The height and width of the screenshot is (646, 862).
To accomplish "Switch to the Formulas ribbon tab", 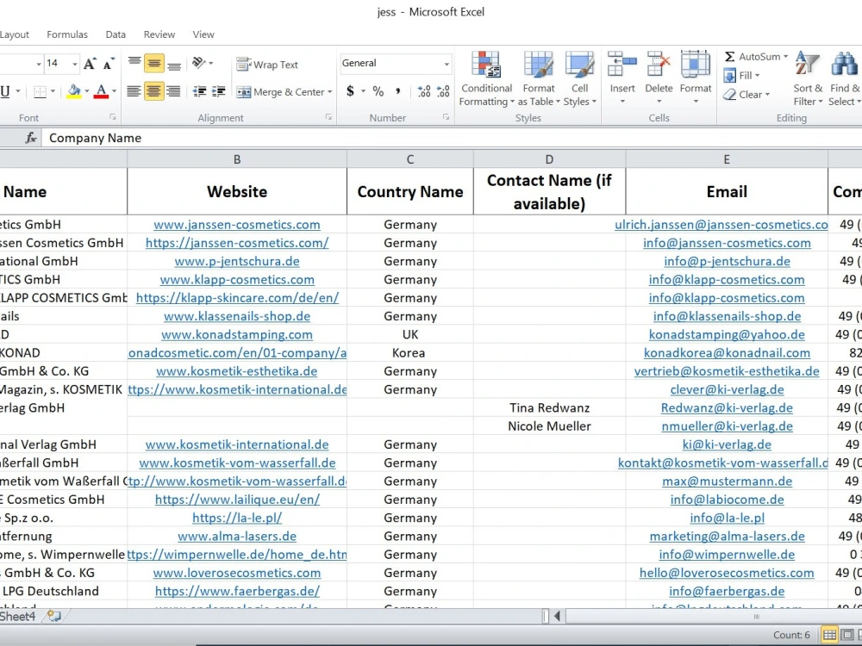I will tap(67, 34).
